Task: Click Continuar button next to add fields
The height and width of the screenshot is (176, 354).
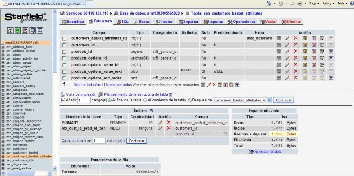Action: [284, 100]
